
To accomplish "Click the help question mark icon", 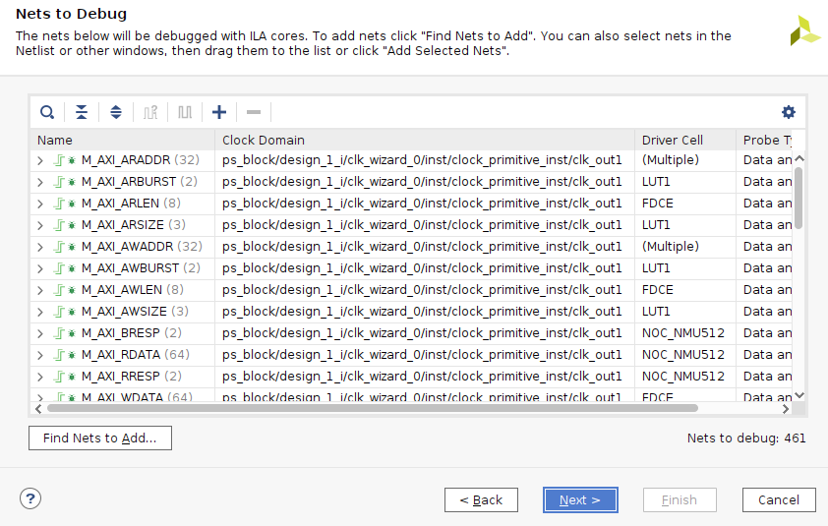I will point(30,498).
